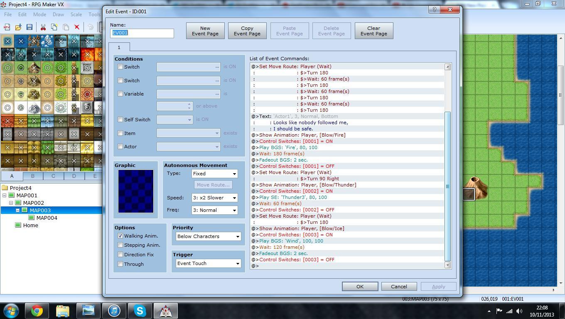Open Windows Explorer from the taskbar
This screenshot has width=565, height=319.
[63, 310]
